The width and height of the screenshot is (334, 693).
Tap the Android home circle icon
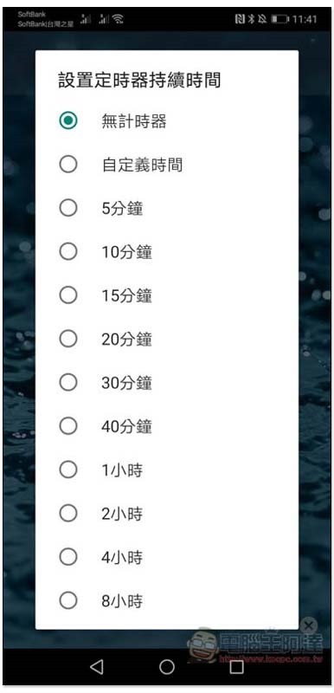(x=167, y=666)
